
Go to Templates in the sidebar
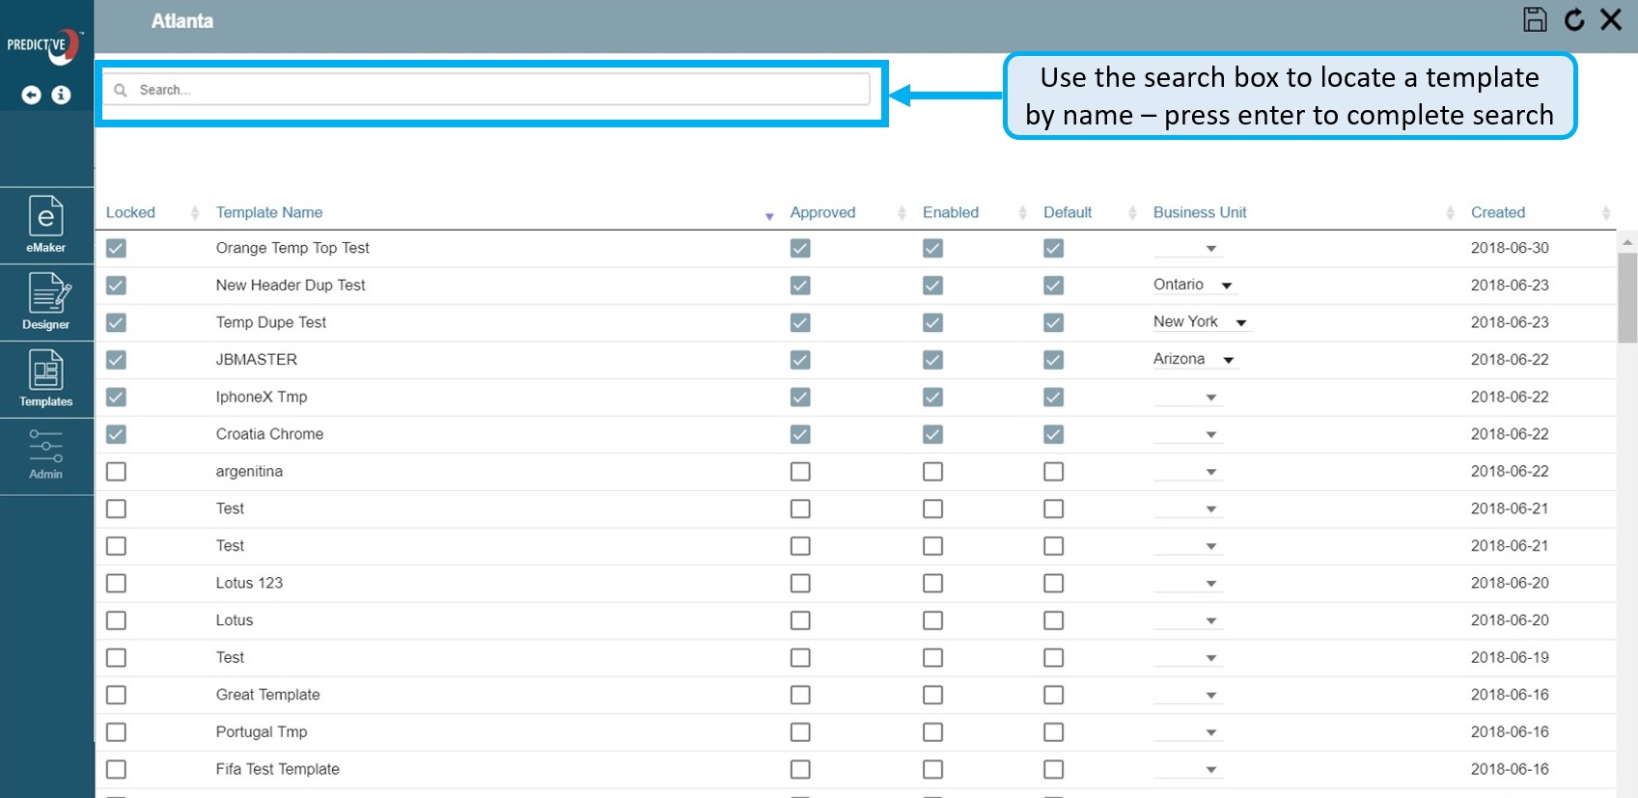tap(46, 379)
